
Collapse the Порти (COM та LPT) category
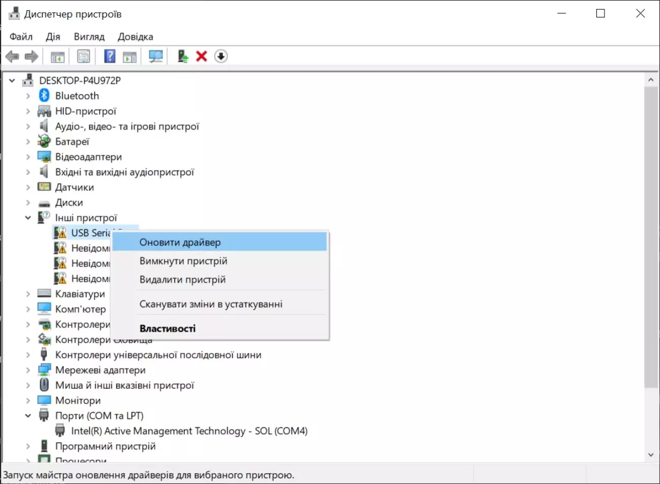tap(28, 416)
